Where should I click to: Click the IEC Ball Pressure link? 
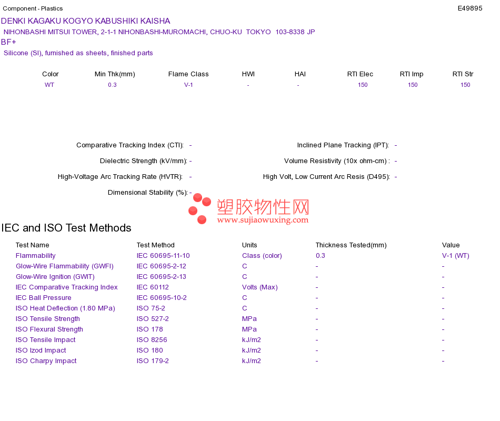coord(43,297)
